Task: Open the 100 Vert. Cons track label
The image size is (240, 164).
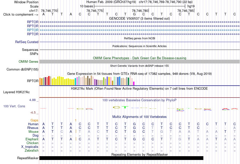Action: (14, 106)
